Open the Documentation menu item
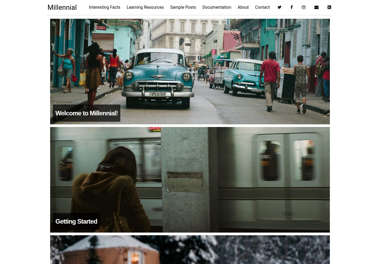Screen dimensions: 380x264 click(217, 7)
